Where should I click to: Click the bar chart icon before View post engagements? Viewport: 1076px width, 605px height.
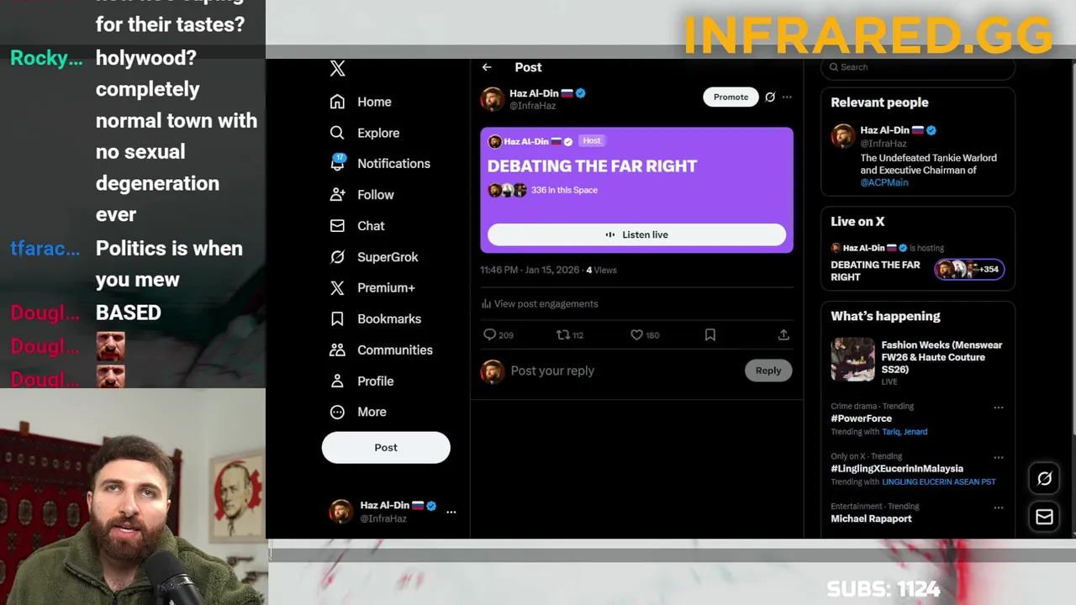tap(486, 304)
